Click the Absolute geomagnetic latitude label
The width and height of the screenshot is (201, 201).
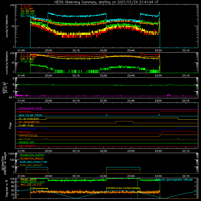coord(174,180)
